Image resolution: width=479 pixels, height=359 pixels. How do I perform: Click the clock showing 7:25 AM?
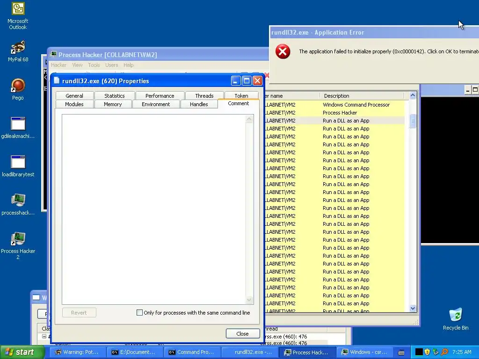coord(462,352)
